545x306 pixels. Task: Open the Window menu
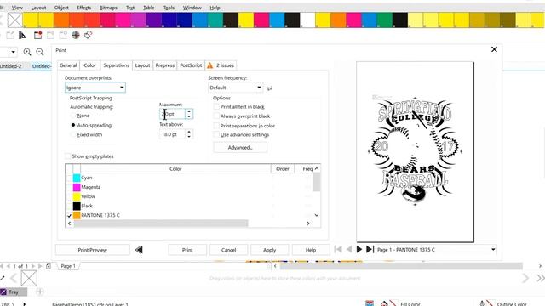click(x=192, y=8)
